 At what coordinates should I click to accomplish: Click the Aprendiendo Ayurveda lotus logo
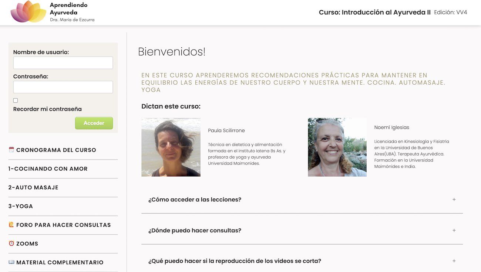pyautogui.click(x=28, y=12)
